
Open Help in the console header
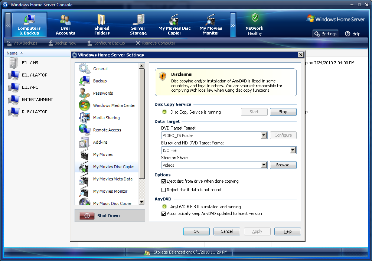353,34
